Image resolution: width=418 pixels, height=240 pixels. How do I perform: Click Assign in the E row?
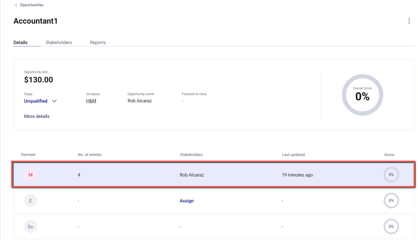coord(187,201)
